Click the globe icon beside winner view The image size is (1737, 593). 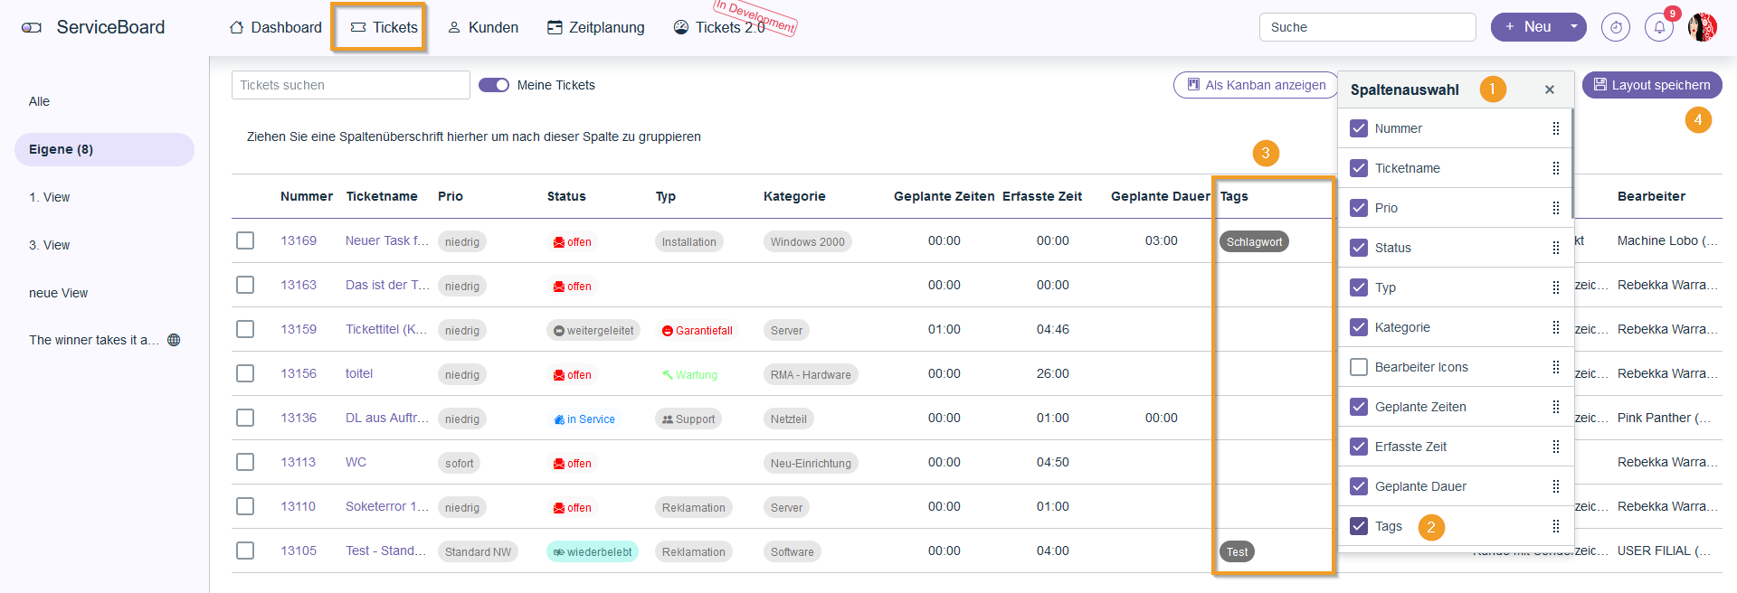point(174,340)
